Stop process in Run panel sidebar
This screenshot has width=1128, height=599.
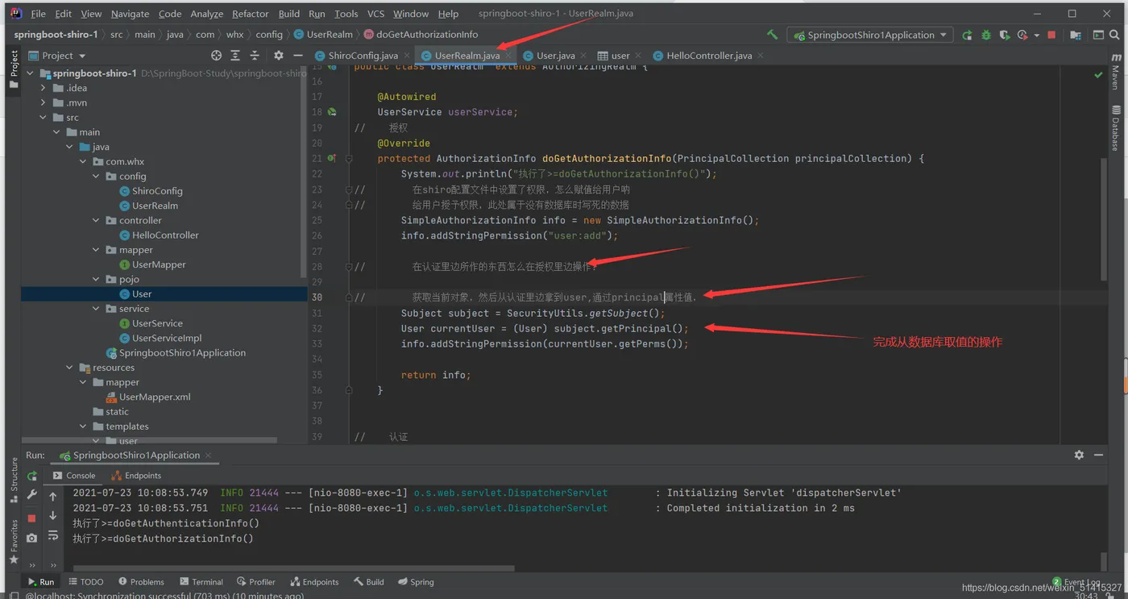32,518
